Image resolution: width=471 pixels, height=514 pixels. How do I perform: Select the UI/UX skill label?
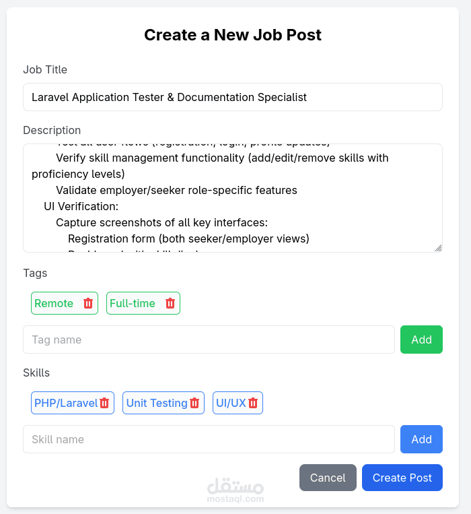tap(231, 403)
